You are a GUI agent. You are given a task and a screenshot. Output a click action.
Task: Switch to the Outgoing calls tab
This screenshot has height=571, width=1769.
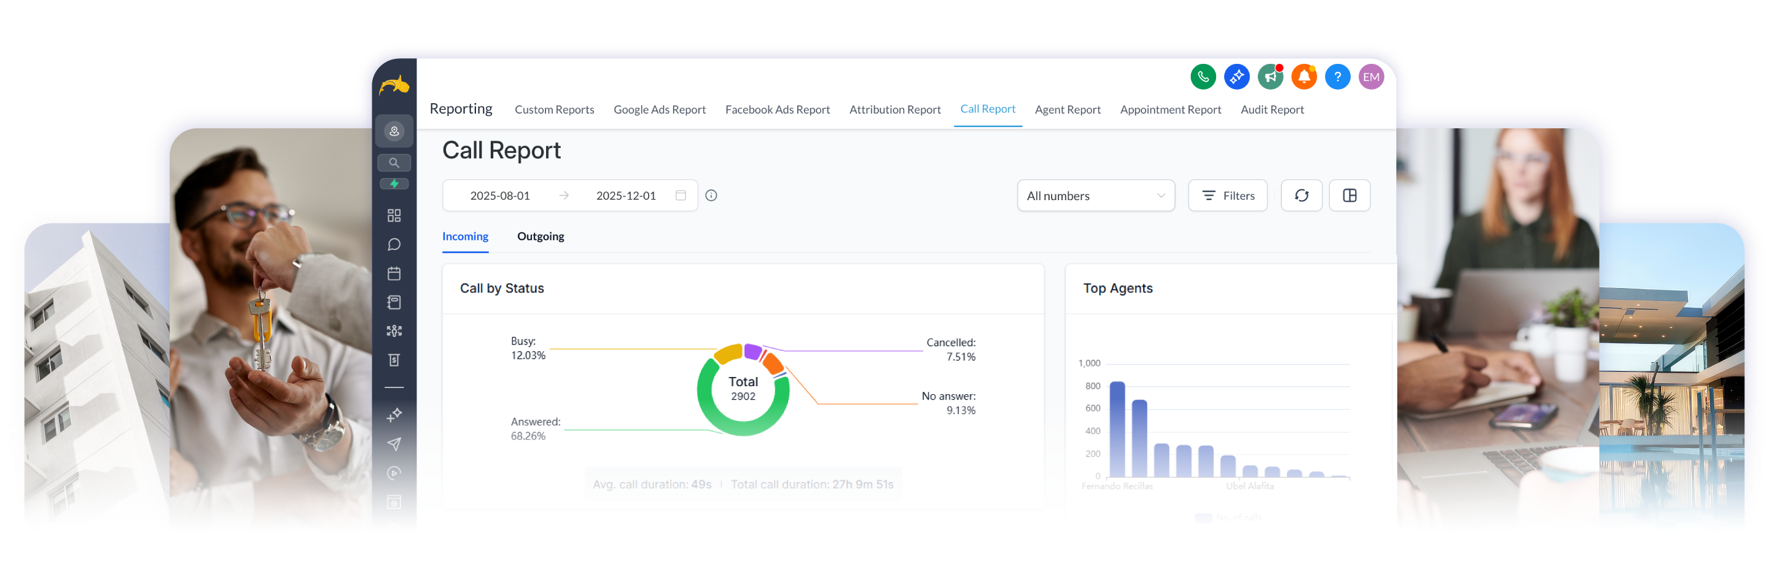tap(541, 236)
